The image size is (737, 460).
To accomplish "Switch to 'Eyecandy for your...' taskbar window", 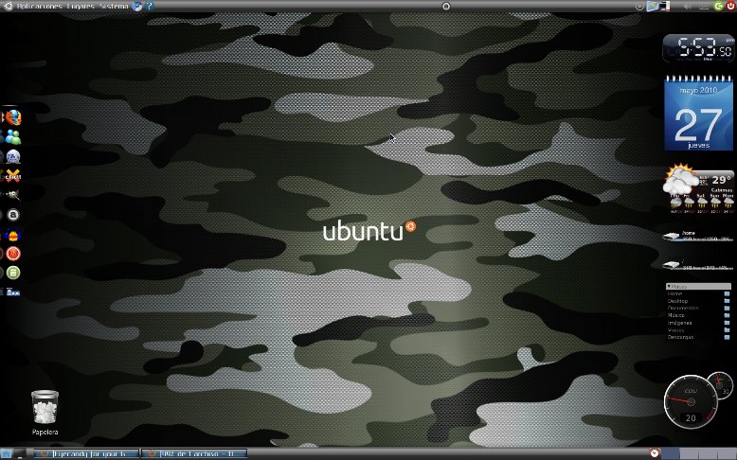I will [86, 454].
